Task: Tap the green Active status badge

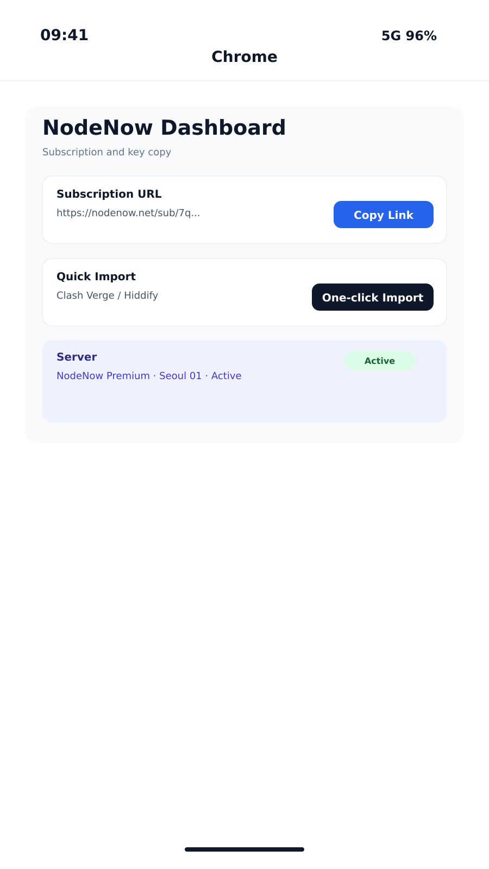Action: point(379,361)
